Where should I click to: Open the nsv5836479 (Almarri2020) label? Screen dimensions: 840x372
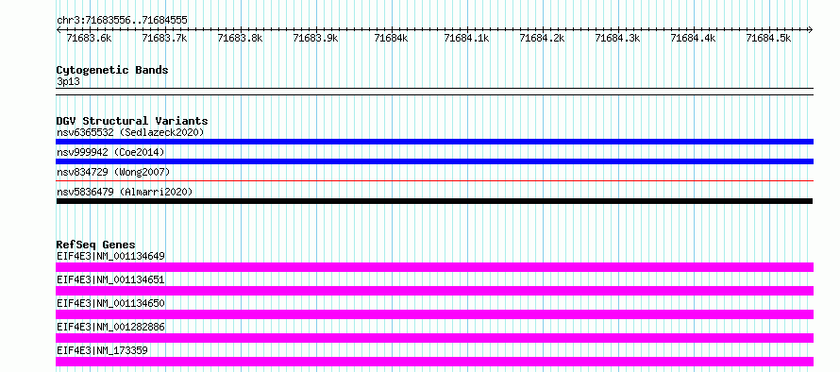pyautogui.click(x=125, y=192)
